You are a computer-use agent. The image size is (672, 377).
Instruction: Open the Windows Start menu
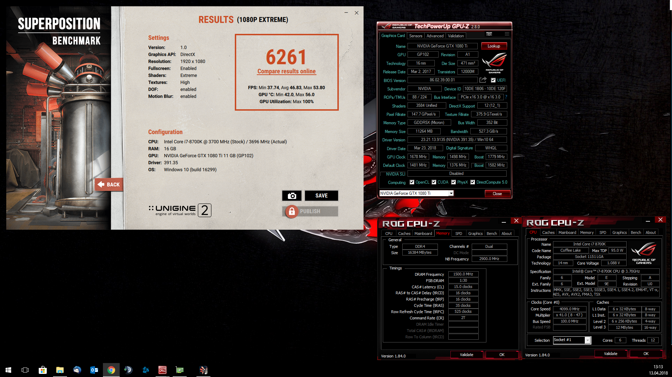click(8, 370)
